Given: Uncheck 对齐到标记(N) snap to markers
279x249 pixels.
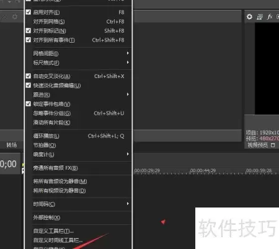Looking at the screenshot, I should [x=78, y=31].
